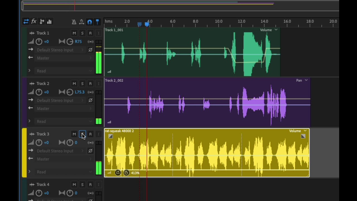This screenshot has width=357, height=201.
Task: Click Track 4 volume knob
Action: [x=39, y=193]
